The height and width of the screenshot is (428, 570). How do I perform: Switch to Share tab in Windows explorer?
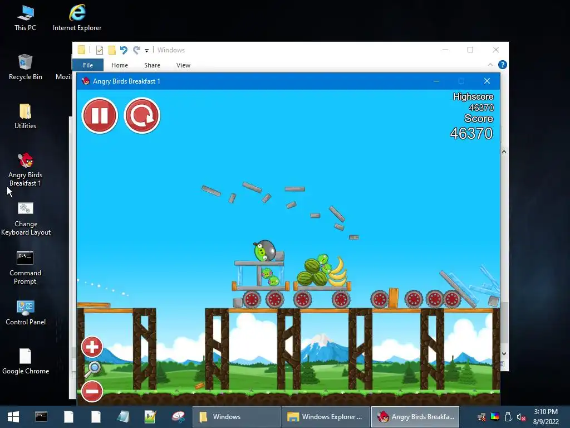coord(152,65)
